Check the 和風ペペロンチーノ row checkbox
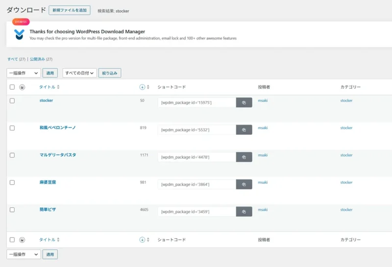Viewport: 392px width, 267px height. [12, 128]
